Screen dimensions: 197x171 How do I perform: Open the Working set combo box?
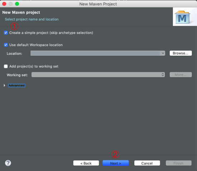coord(98,75)
